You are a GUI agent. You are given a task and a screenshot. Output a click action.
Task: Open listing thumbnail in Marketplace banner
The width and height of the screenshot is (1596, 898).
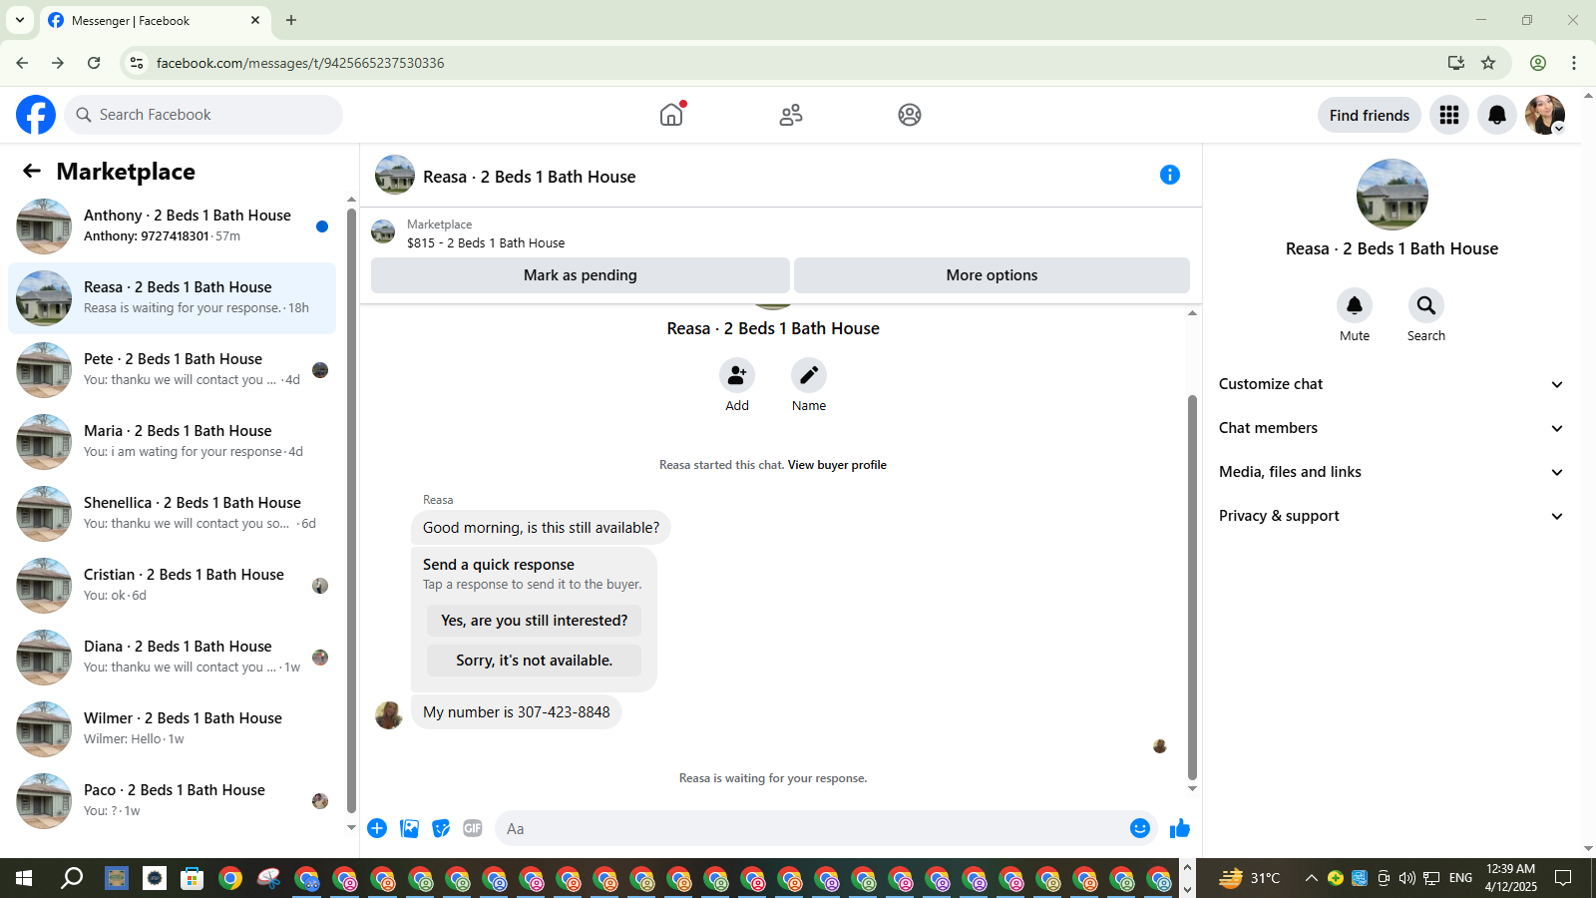pos(383,232)
